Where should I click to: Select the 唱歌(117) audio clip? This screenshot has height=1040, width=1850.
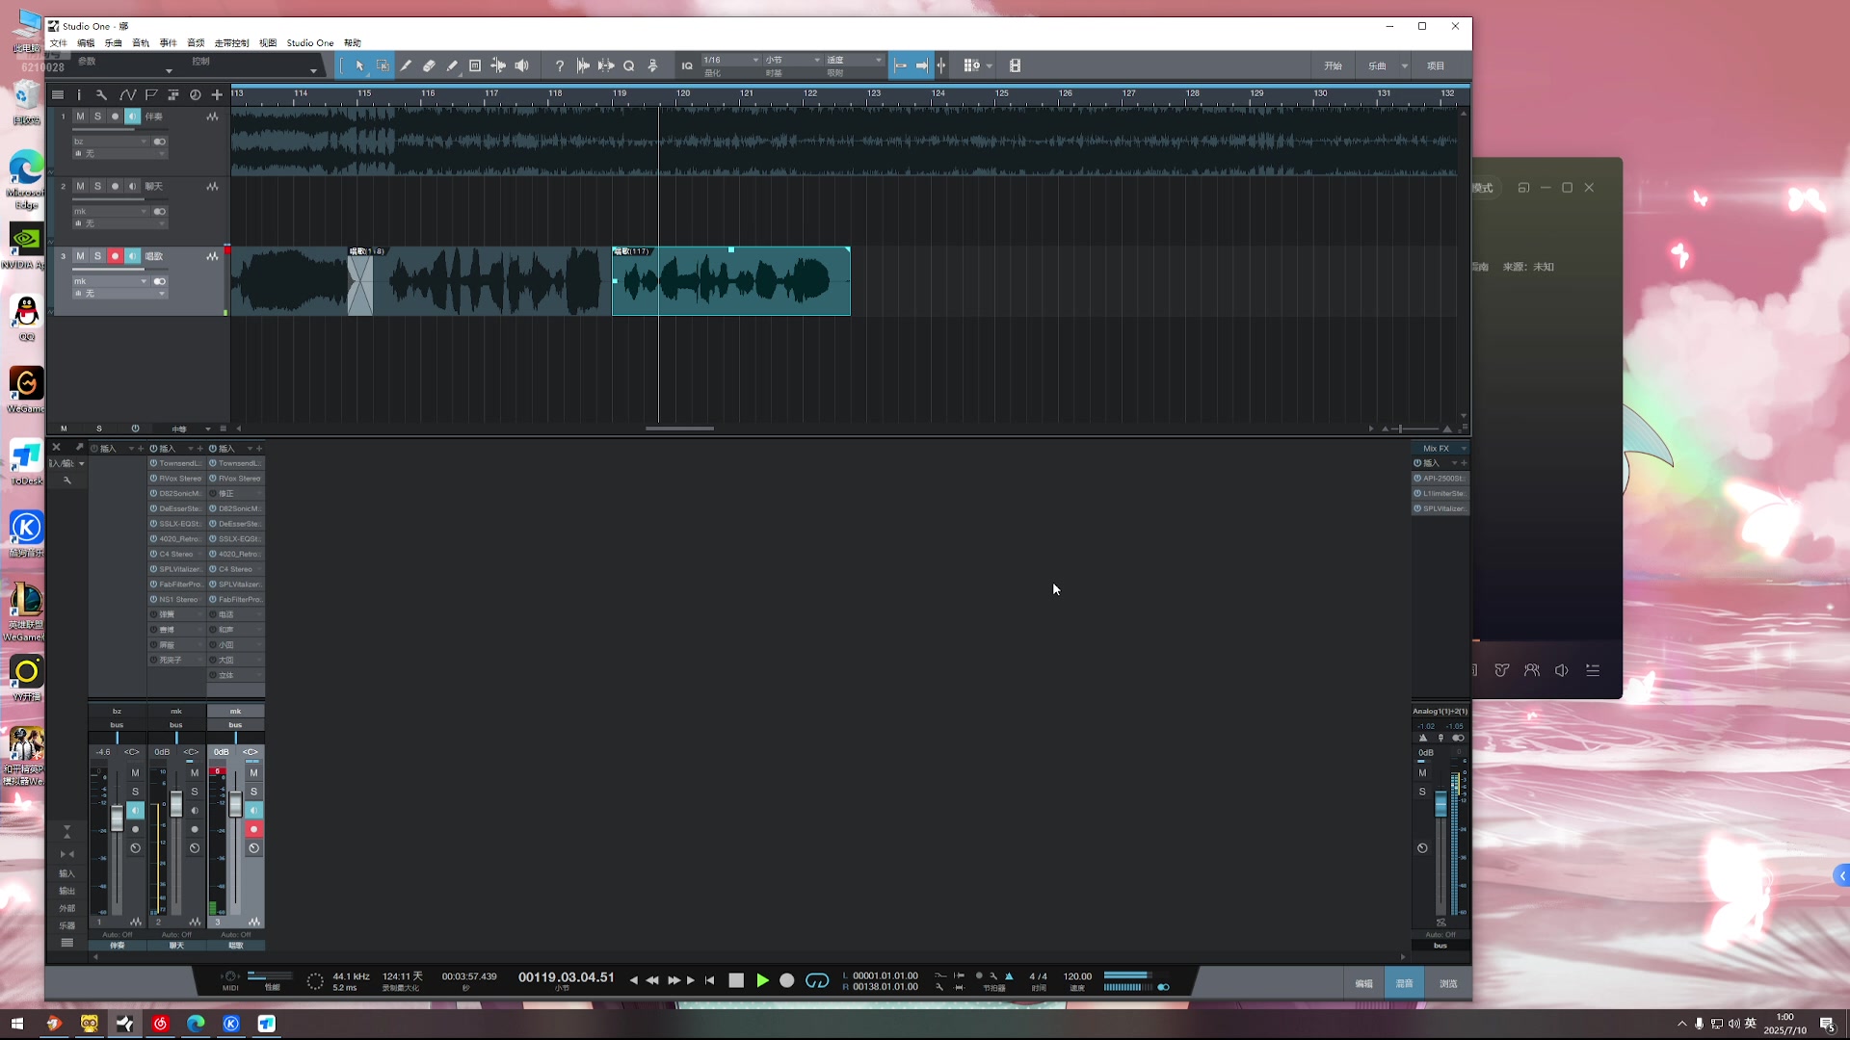731,281
